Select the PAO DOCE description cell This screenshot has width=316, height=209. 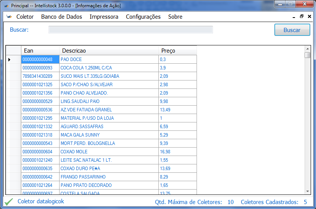tap(109, 59)
